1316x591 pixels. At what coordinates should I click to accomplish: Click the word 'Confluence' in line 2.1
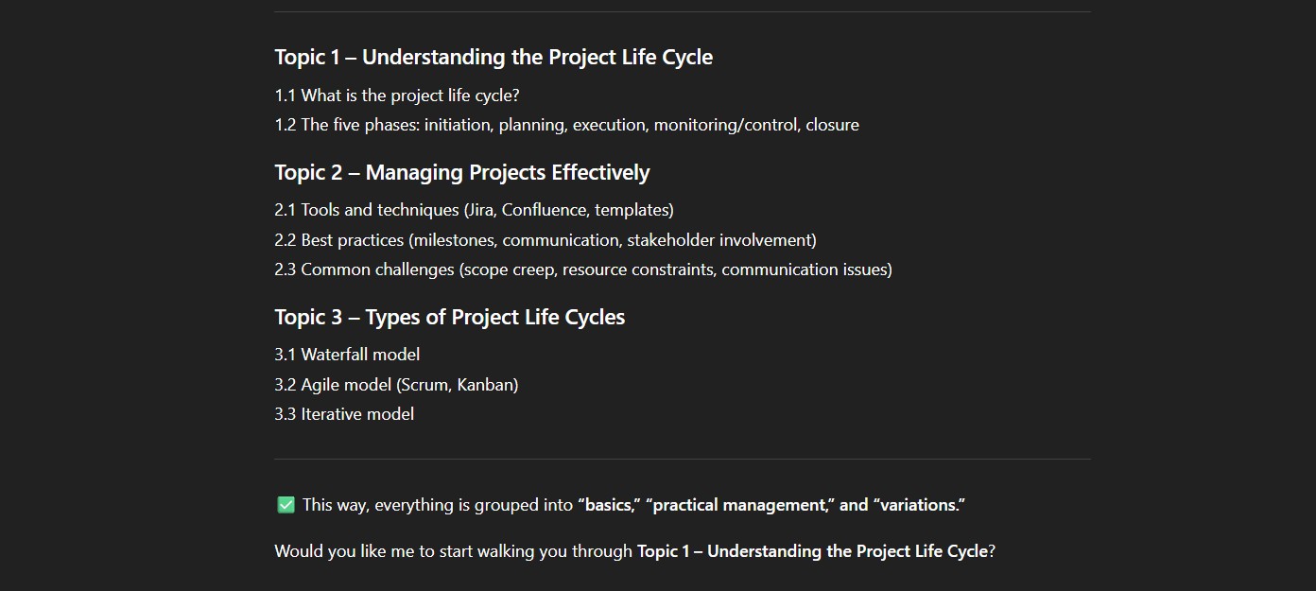[543, 210]
